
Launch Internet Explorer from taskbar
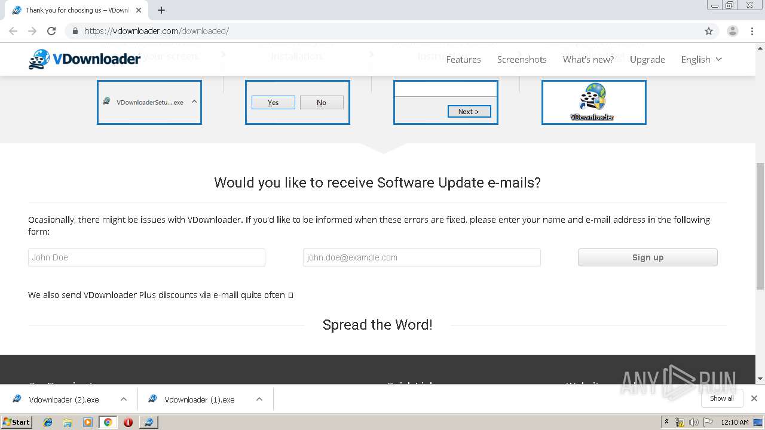click(48, 422)
